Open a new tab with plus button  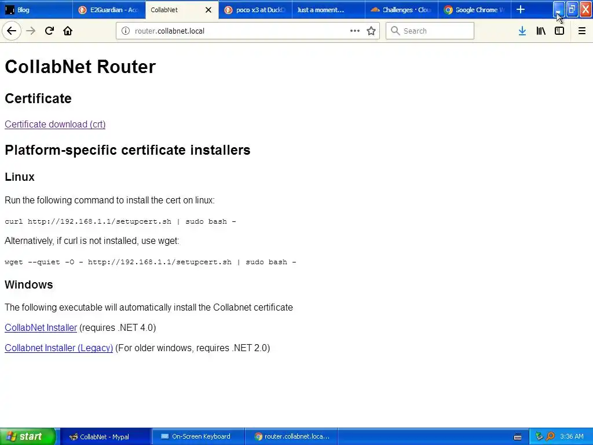[x=521, y=9]
